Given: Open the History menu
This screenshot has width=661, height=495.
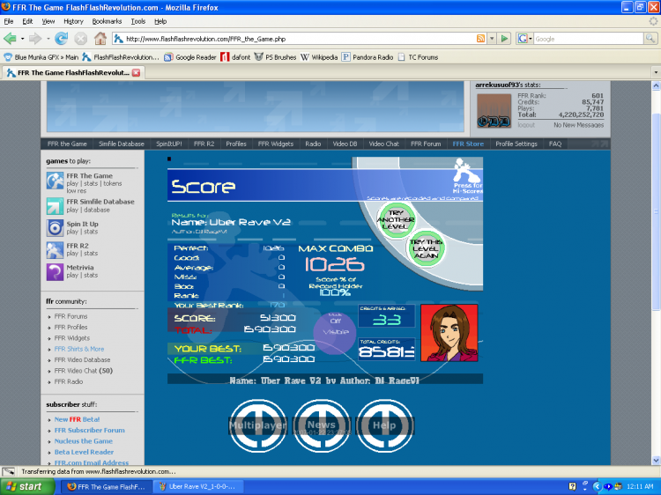Looking at the screenshot, I should tap(73, 21).
